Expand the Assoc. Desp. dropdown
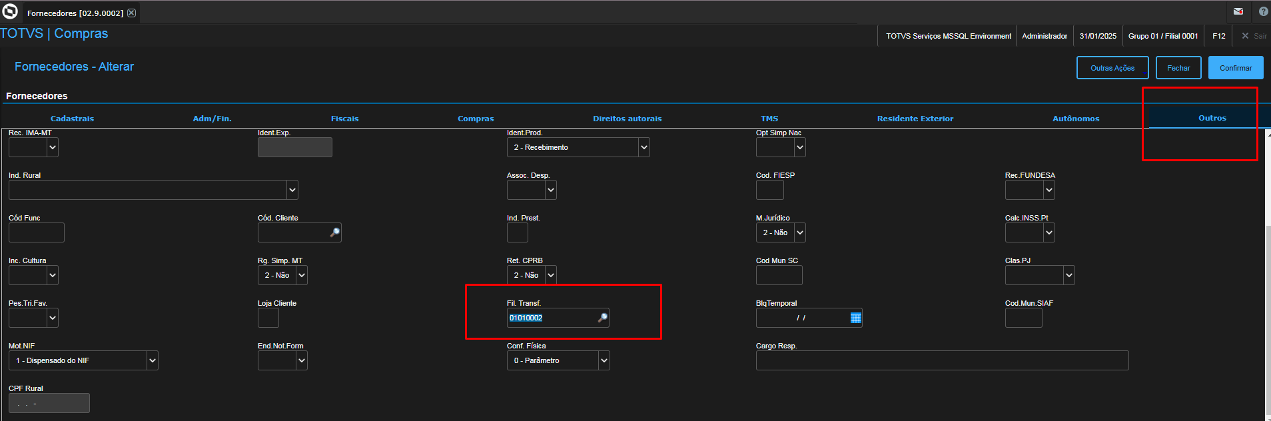 tap(551, 190)
